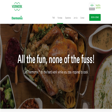Open the Experience menu item
This screenshot has height=112, width=112.
click(68, 18)
